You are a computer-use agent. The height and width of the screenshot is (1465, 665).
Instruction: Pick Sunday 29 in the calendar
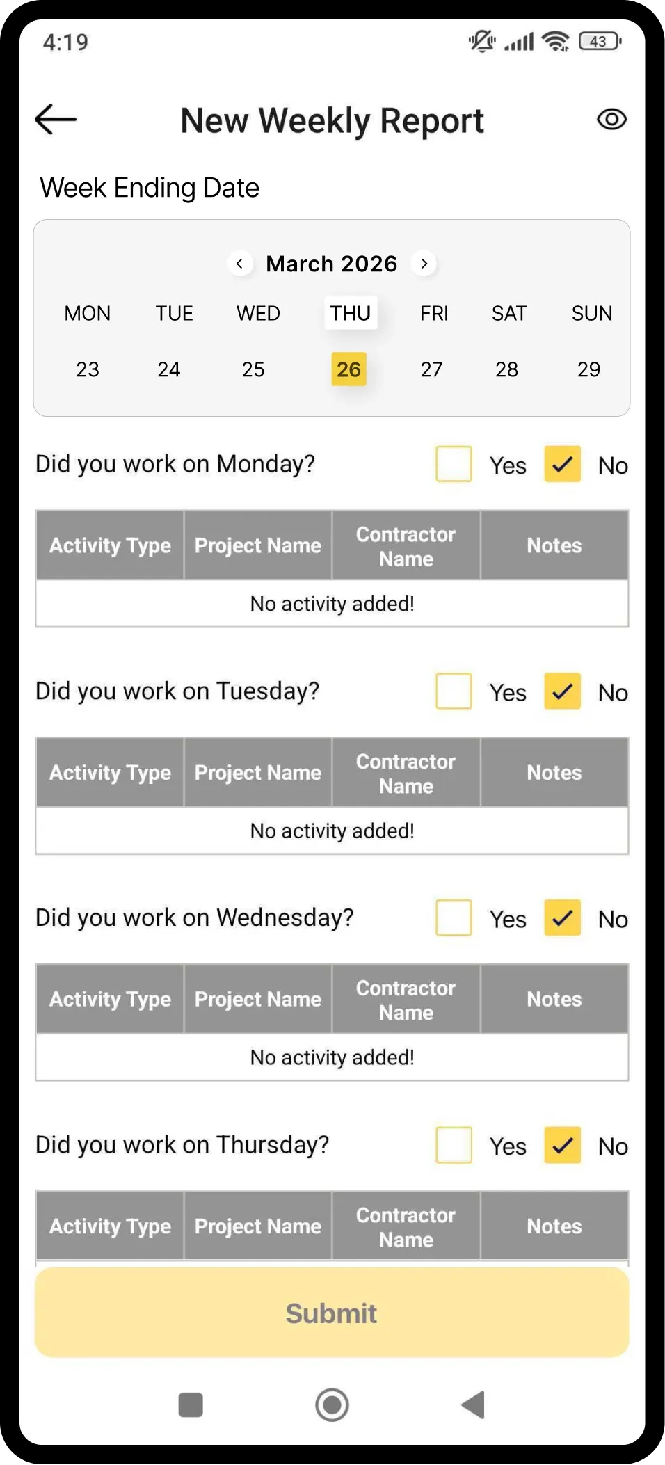coord(588,369)
